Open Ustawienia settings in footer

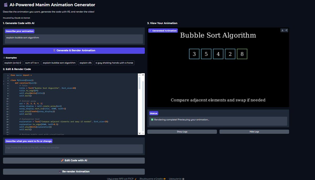176,179
